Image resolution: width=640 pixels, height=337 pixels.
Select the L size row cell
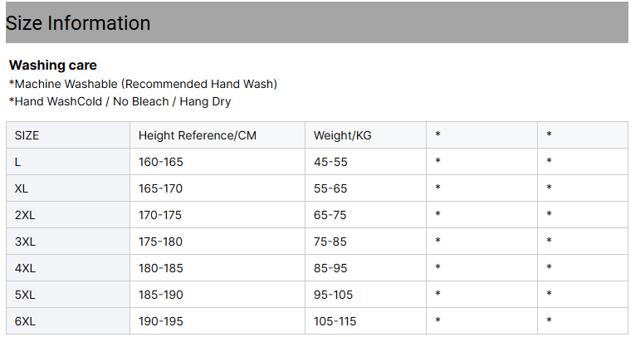(68, 162)
